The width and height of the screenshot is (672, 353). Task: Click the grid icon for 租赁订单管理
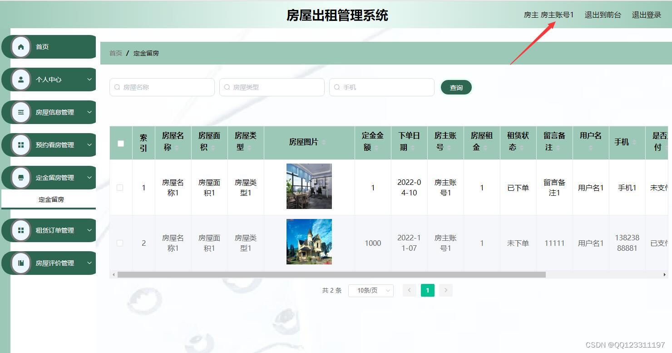coord(21,230)
